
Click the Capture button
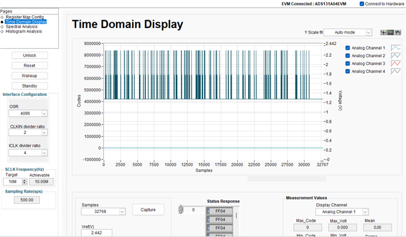click(148, 210)
